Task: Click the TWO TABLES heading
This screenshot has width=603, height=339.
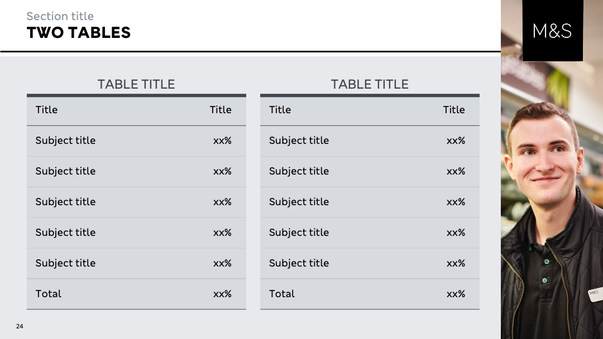Action: (79, 33)
